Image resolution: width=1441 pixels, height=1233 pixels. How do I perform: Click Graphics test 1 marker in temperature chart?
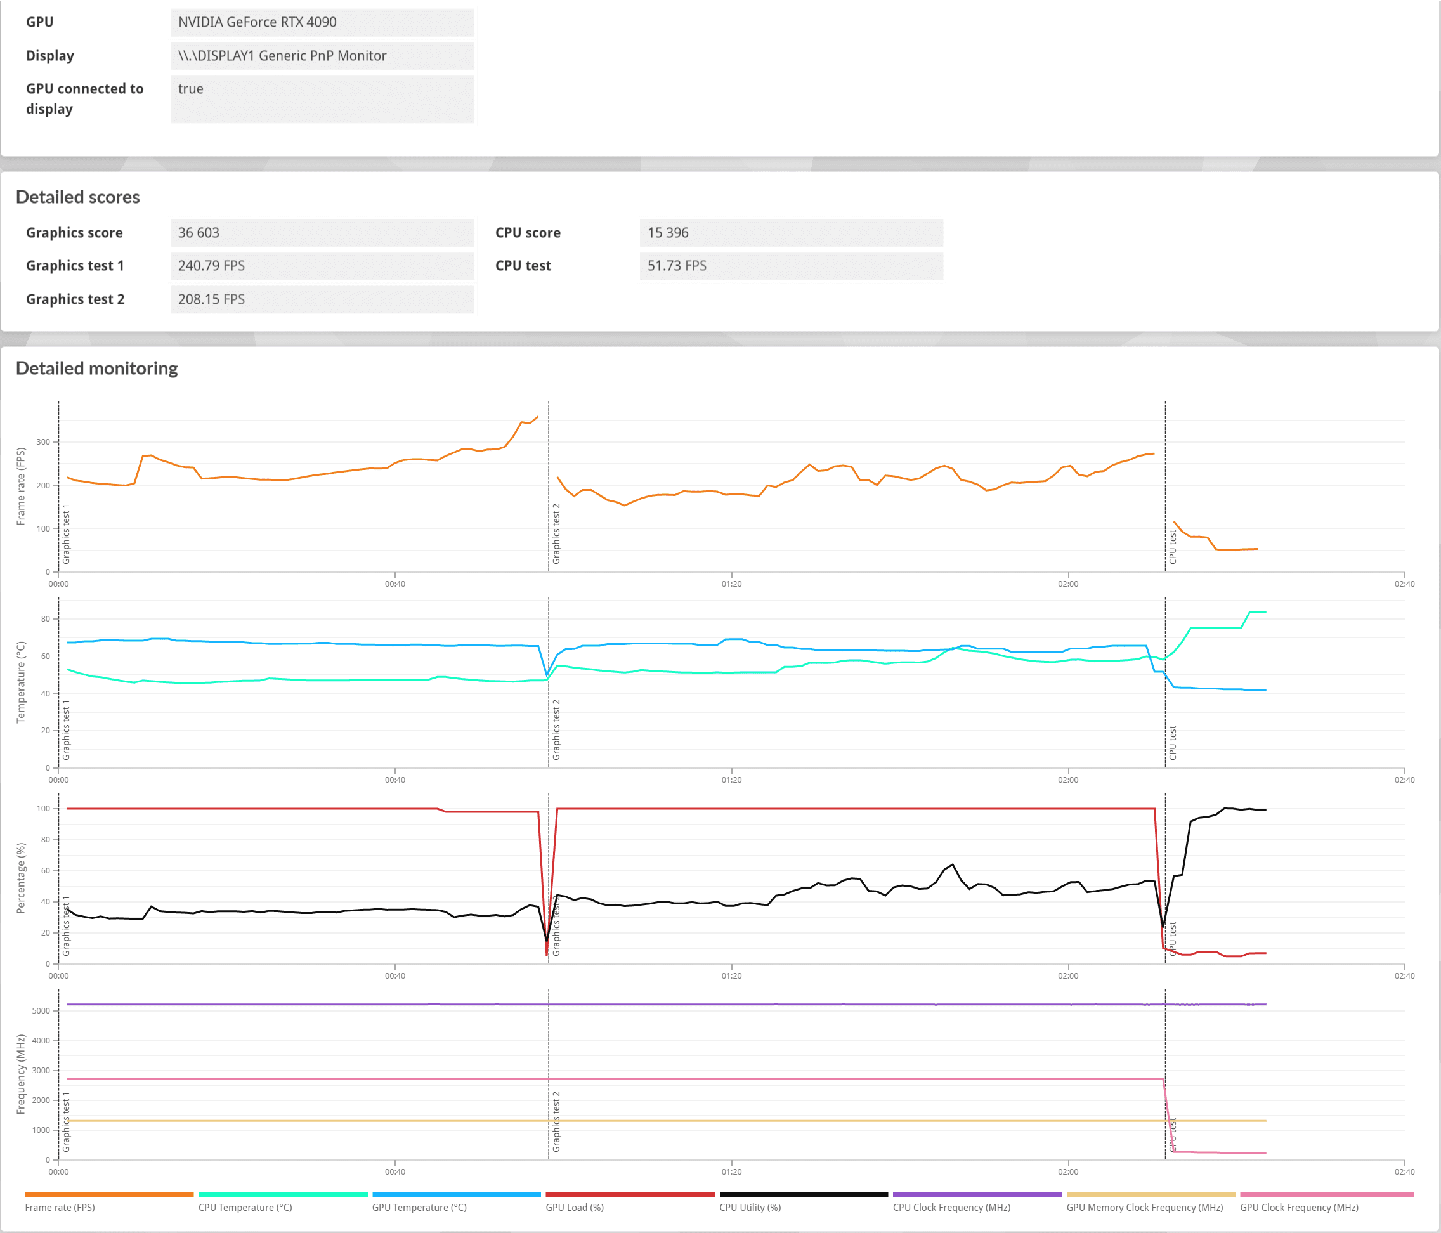[67, 729]
